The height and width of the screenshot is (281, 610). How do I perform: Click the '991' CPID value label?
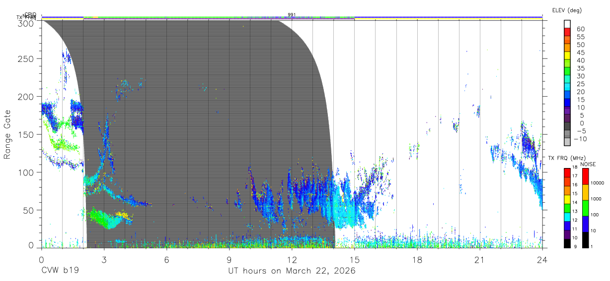pos(292,14)
